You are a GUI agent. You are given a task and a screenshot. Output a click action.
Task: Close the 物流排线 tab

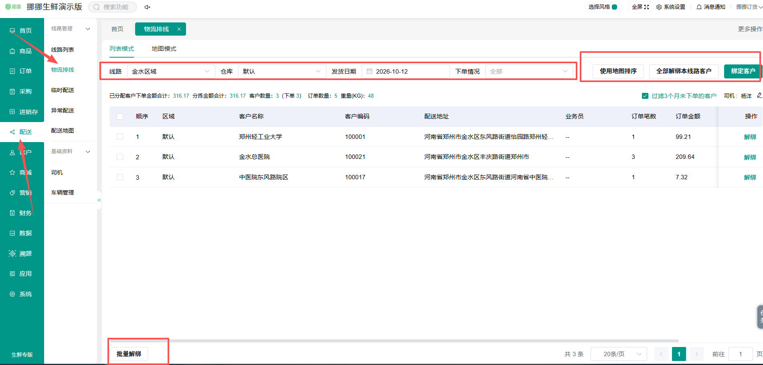pyautogui.click(x=179, y=29)
